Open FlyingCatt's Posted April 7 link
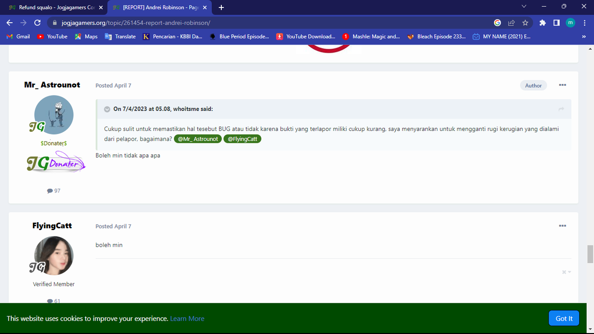The image size is (594, 334). click(113, 226)
